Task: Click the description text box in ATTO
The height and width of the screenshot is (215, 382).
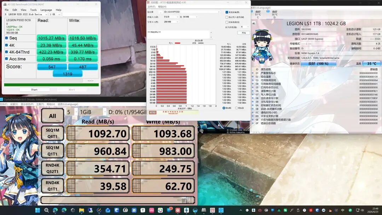Action: (x=178, y=34)
